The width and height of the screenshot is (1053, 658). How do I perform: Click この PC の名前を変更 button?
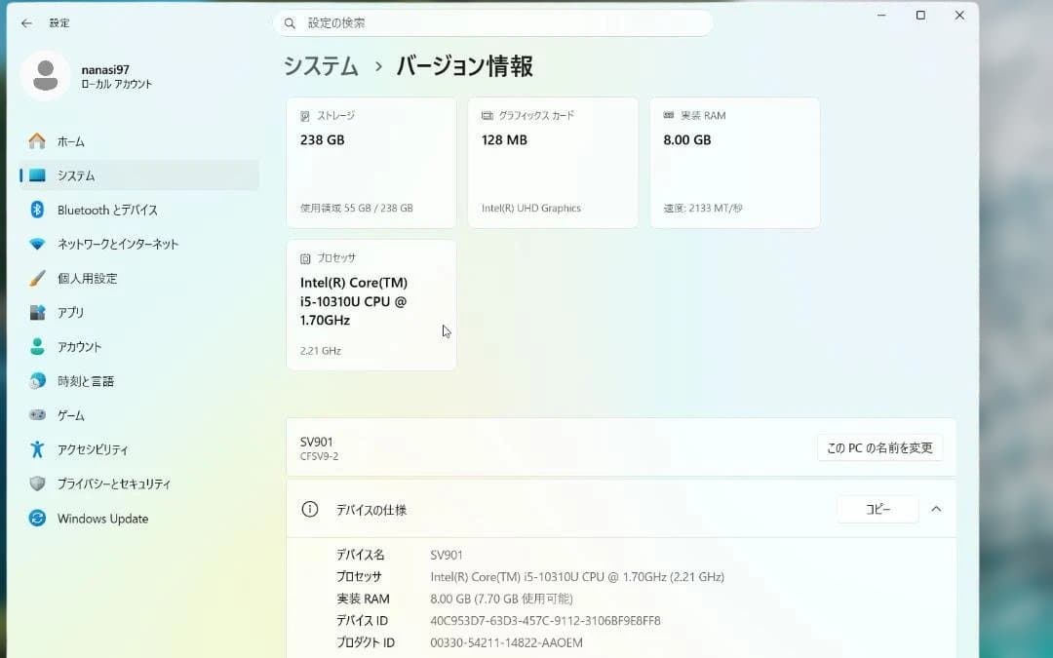879,447
